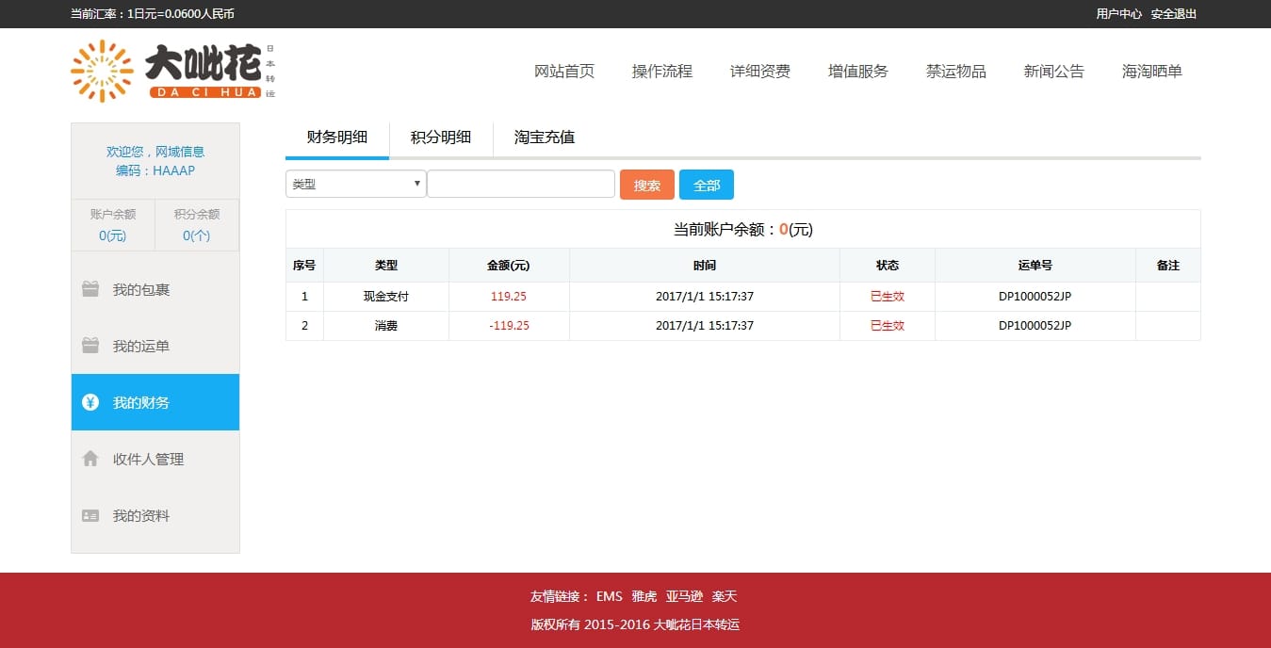Select the 我的财务 sidebar item
The image size is (1271, 648).
155,402
